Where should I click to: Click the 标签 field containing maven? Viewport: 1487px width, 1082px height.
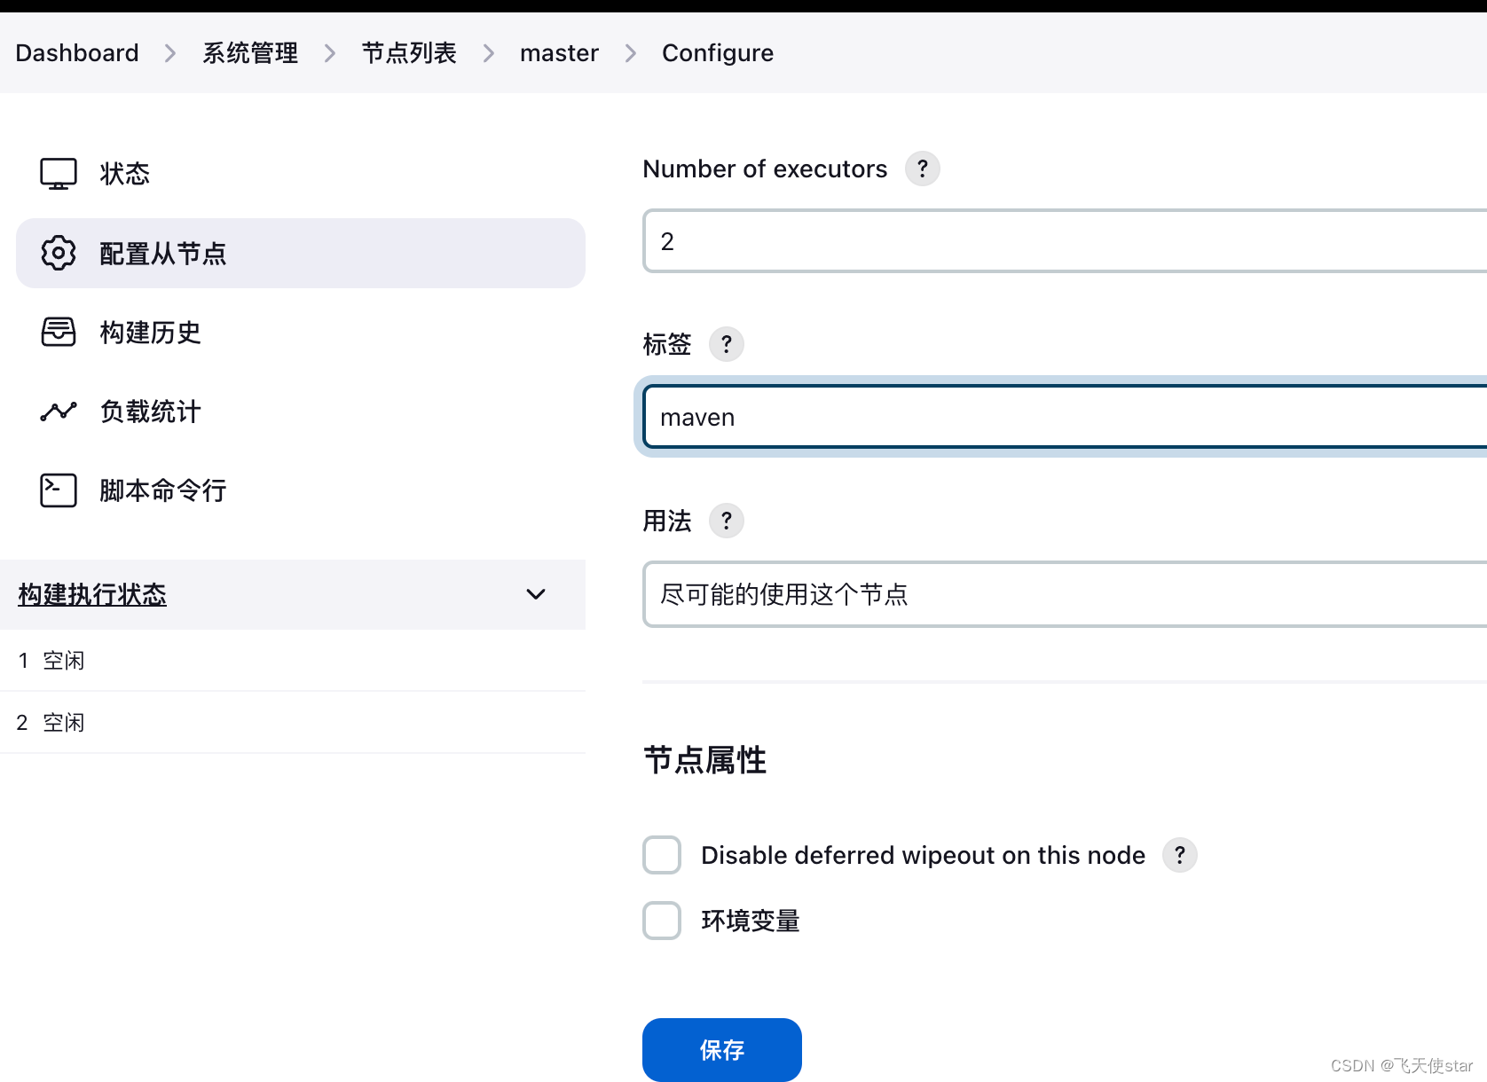tap(1065, 417)
